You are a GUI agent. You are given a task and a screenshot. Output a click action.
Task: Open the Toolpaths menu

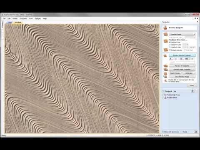(x=23, y=18)
